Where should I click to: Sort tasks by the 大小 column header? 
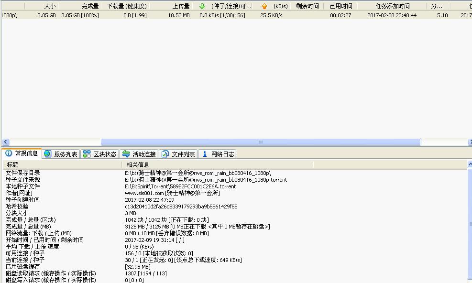pos(49,6)
